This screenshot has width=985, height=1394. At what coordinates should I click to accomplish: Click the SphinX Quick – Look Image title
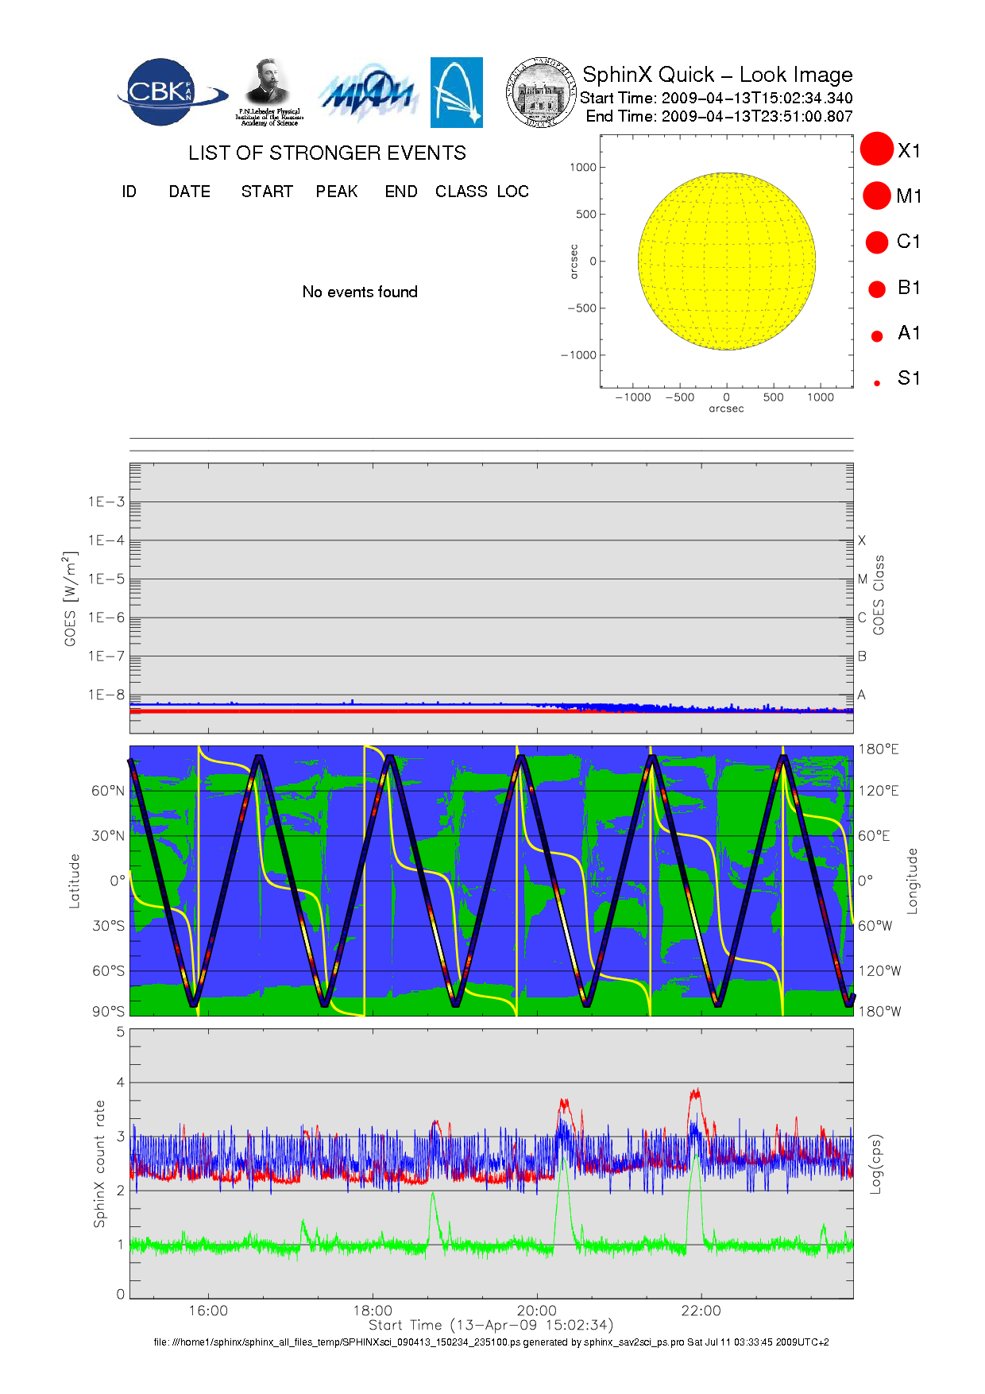717,75
